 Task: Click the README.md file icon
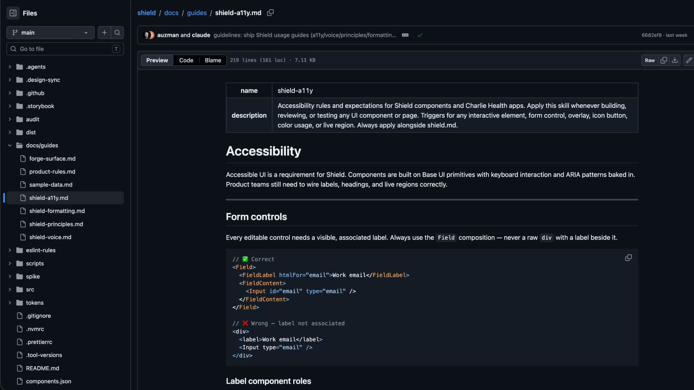(20, 368)
